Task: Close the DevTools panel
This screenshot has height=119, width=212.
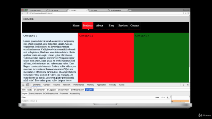Action: pos(188,85)
